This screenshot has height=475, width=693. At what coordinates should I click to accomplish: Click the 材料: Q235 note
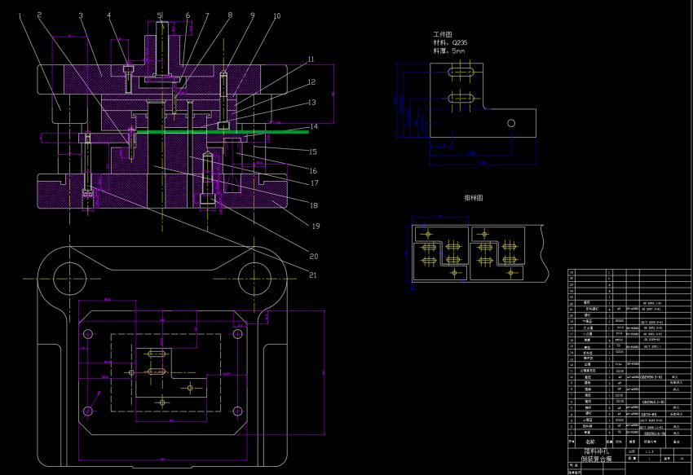[450, 43]
